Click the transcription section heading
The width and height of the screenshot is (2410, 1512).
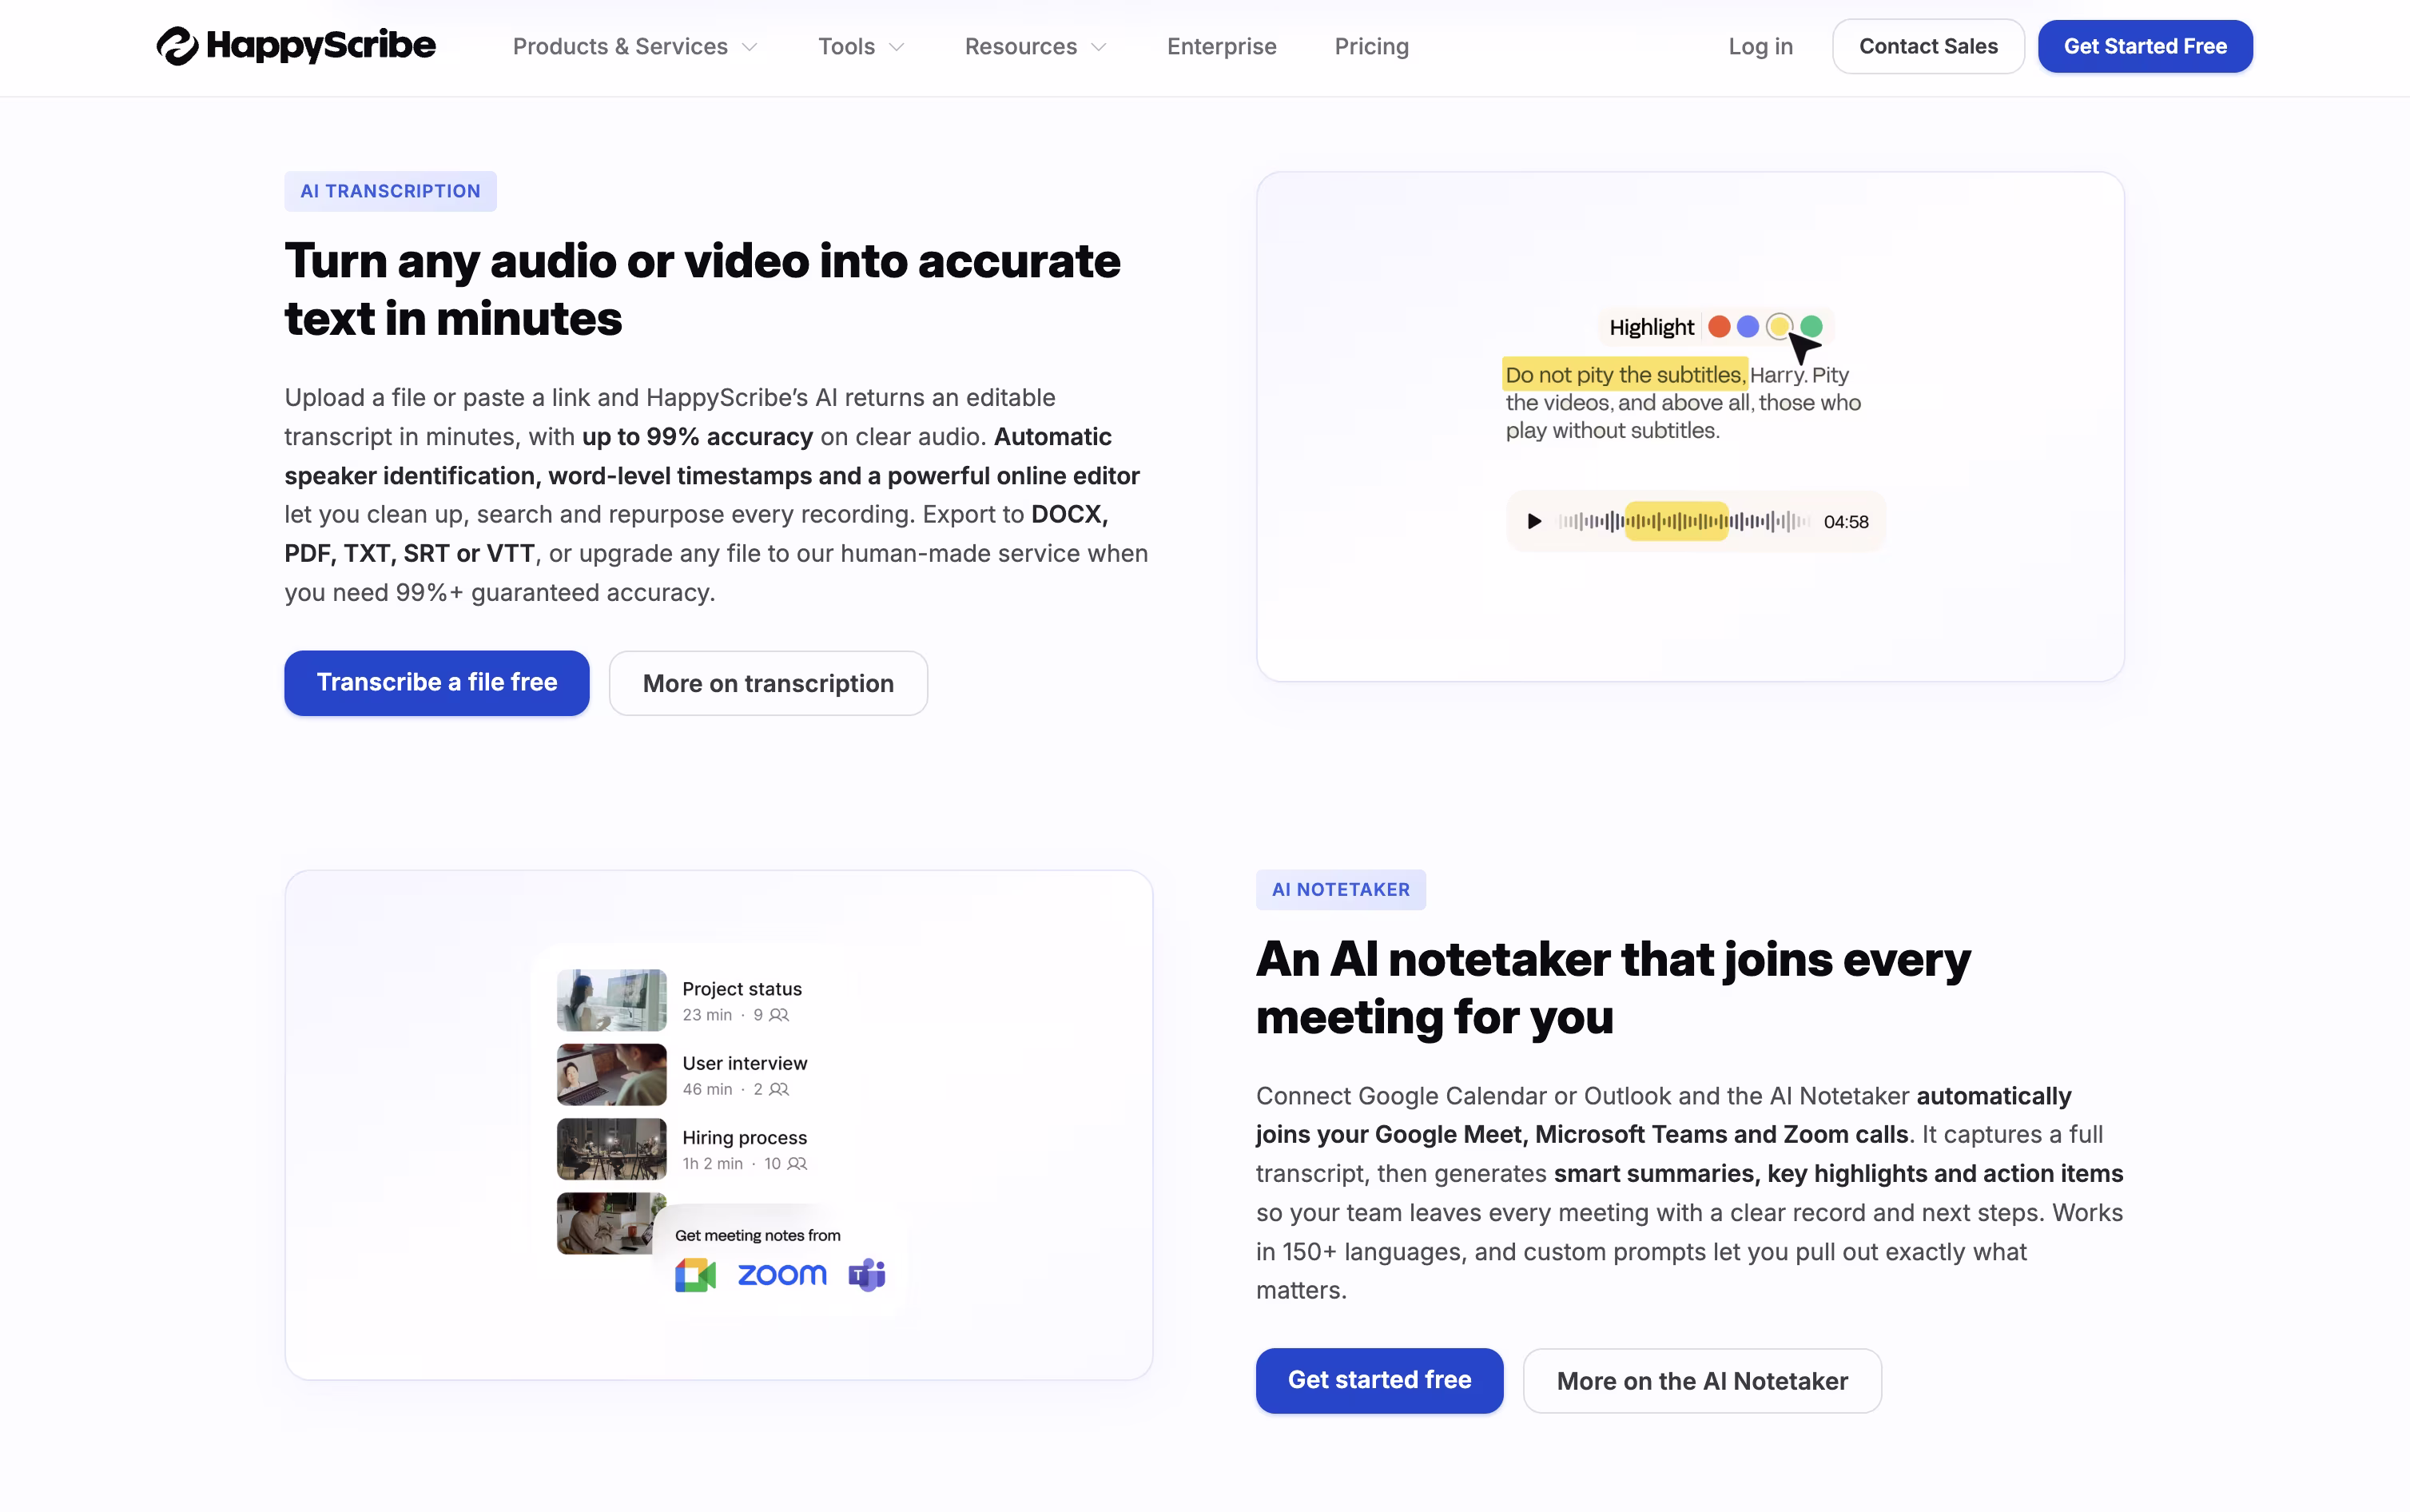702,290
